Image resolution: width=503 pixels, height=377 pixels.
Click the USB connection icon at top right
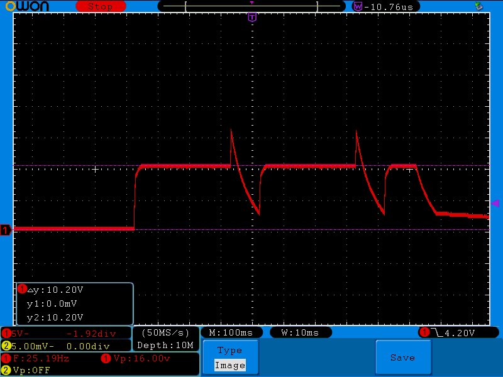point(479,6)
